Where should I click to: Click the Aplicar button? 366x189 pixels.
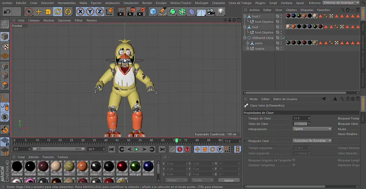(x=229, y=180)
